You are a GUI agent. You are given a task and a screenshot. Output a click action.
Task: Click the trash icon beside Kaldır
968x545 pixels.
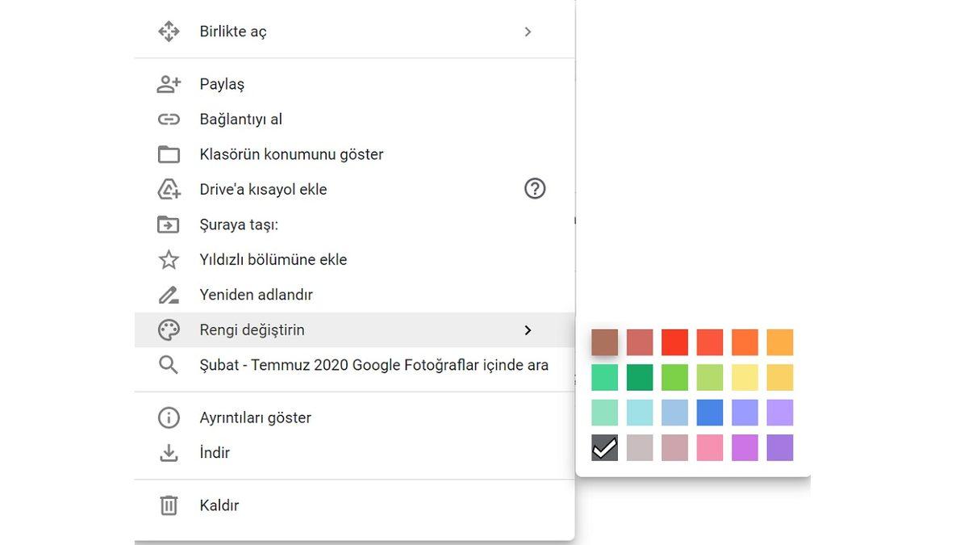coord(169,505)
